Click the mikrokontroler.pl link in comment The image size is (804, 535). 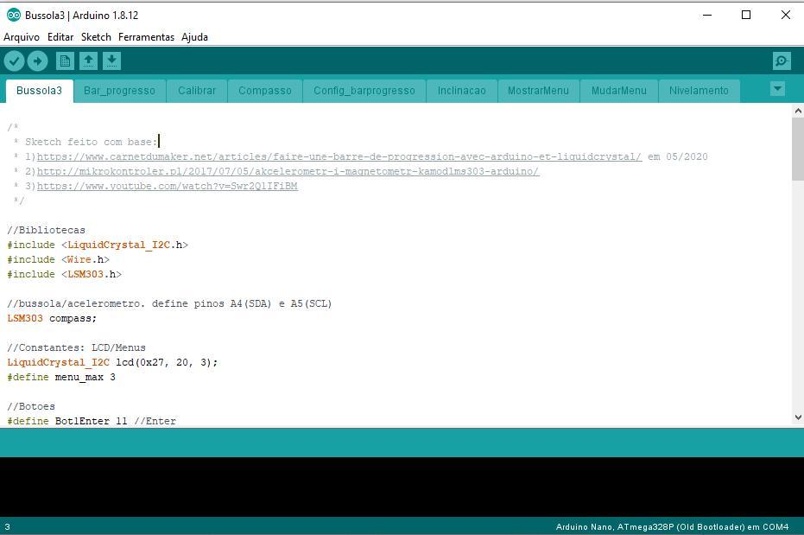pyautogui.click(x=288, y=171)
